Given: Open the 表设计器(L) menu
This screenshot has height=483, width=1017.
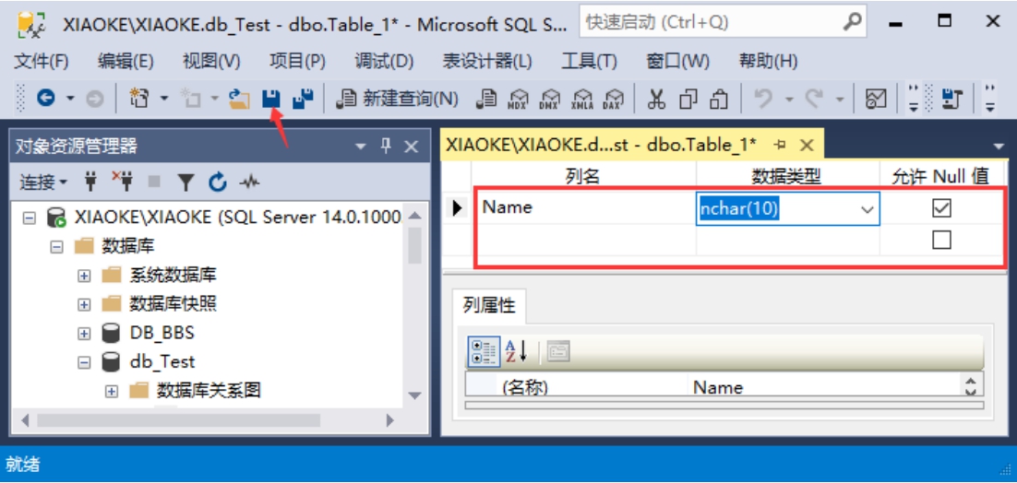Looking at the screenshot, I should (x=487, y=62).
